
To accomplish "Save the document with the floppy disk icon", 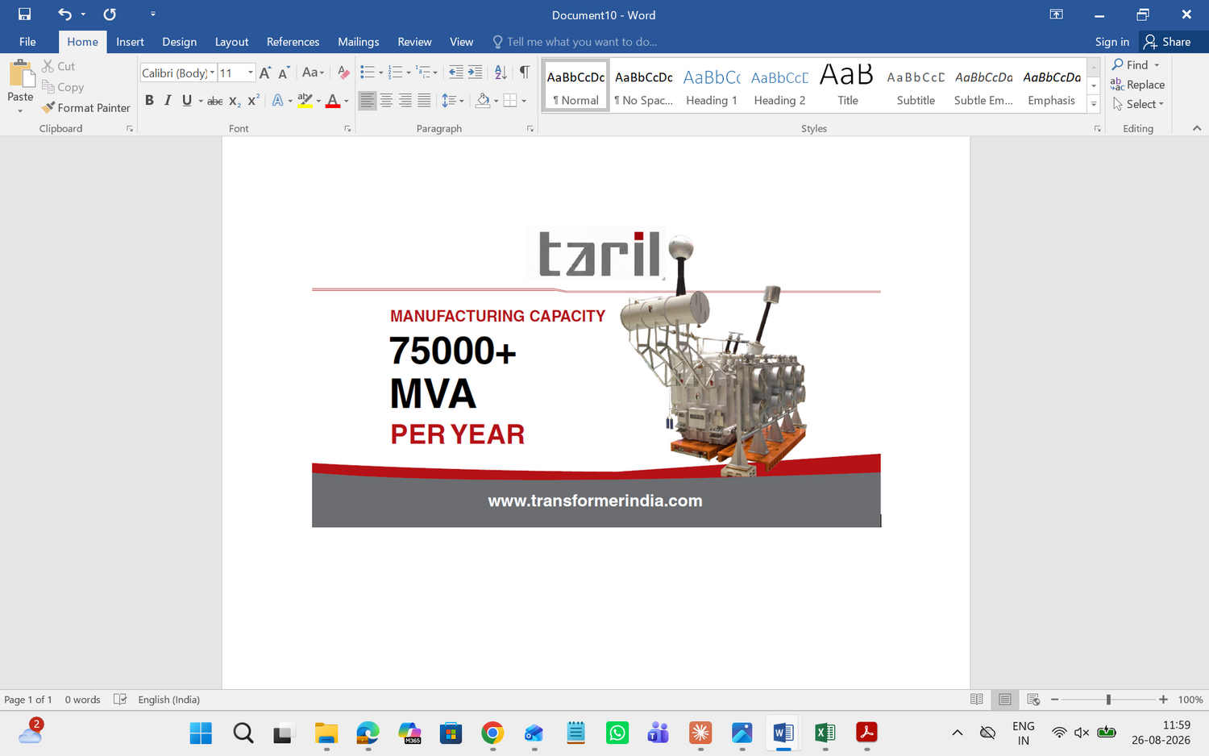I will [24, 15].
